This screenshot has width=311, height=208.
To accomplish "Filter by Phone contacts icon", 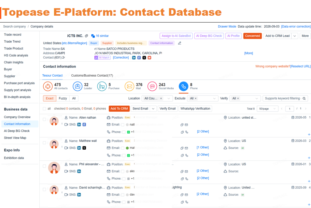I will pos(183,86).
